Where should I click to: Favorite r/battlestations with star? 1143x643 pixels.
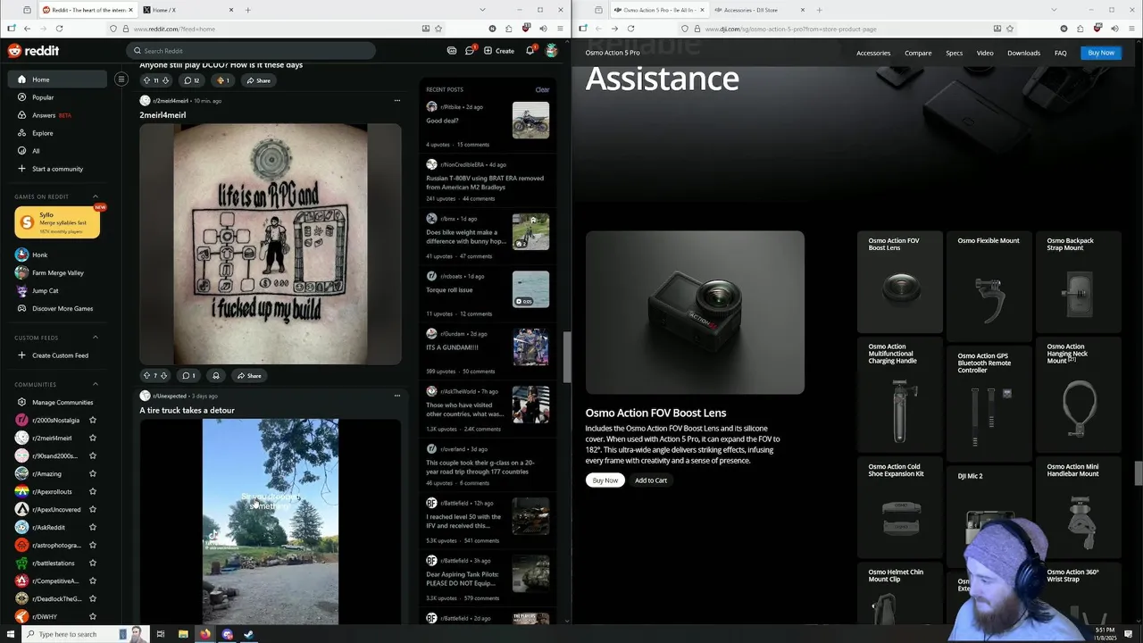[x=93, y=563]
